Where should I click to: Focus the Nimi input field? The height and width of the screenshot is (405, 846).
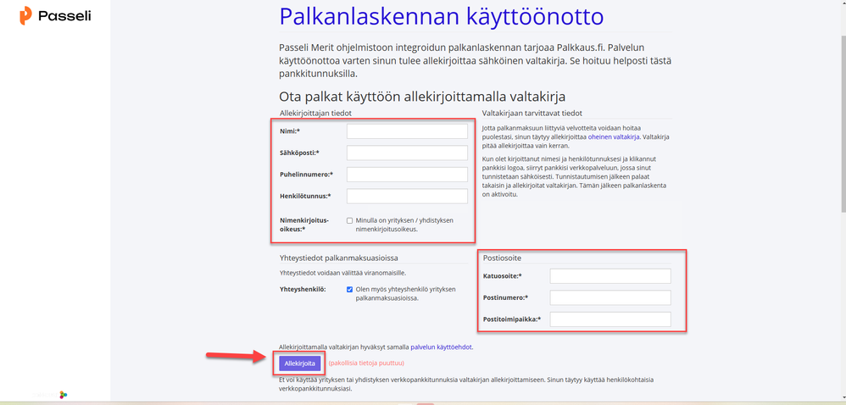pyautogui.click(x=407, y=131)
